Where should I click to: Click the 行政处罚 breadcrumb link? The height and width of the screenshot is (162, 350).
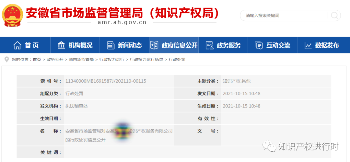pos(177,60)
